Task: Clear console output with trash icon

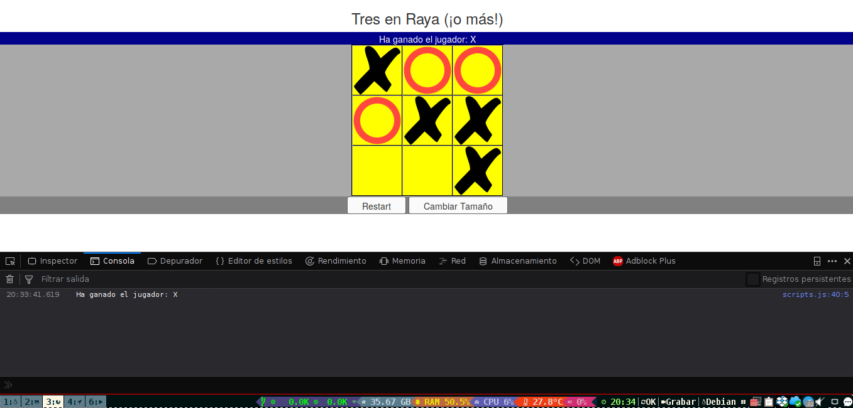Action: coord(9,279)
